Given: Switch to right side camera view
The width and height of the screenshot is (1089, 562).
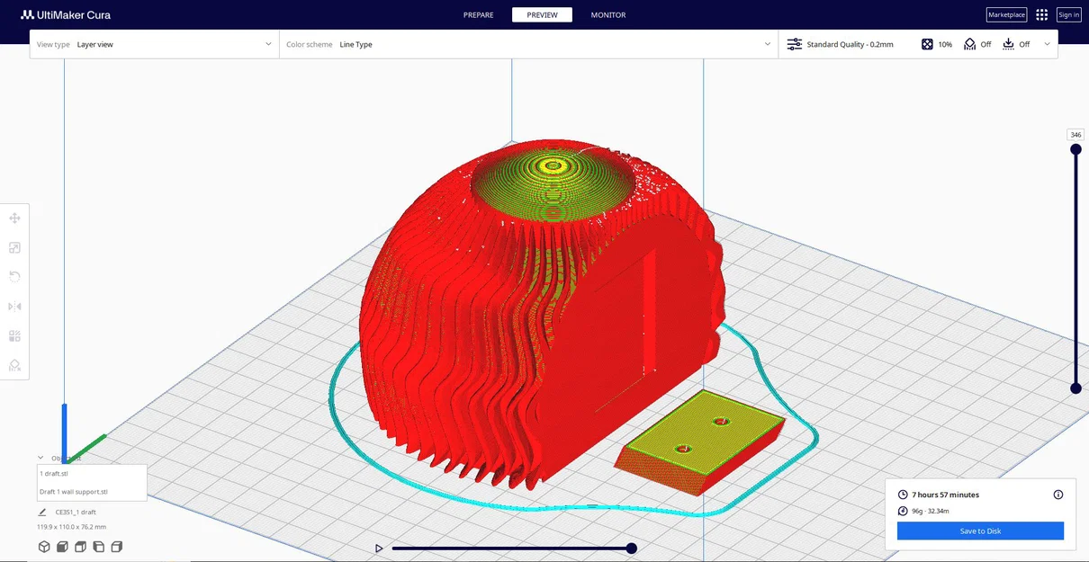Looking at the screenshot, I should pos(116,547).
